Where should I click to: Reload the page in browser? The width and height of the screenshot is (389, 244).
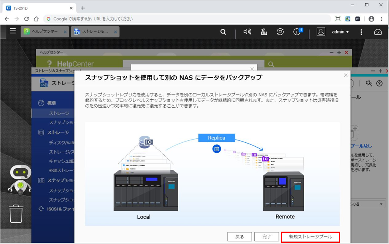tap(27, 19)
